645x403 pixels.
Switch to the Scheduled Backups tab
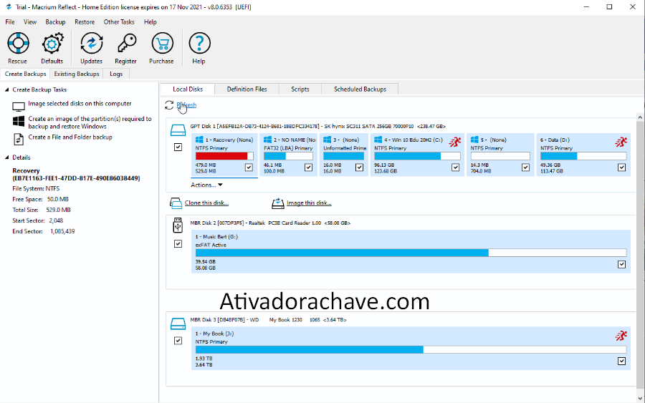(360, 89)
